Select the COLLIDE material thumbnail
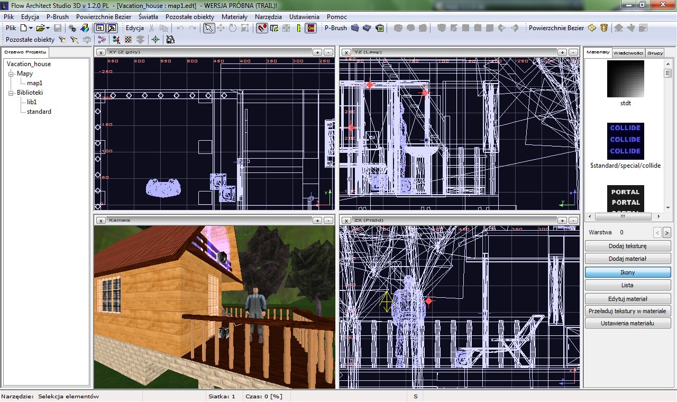 626,141
